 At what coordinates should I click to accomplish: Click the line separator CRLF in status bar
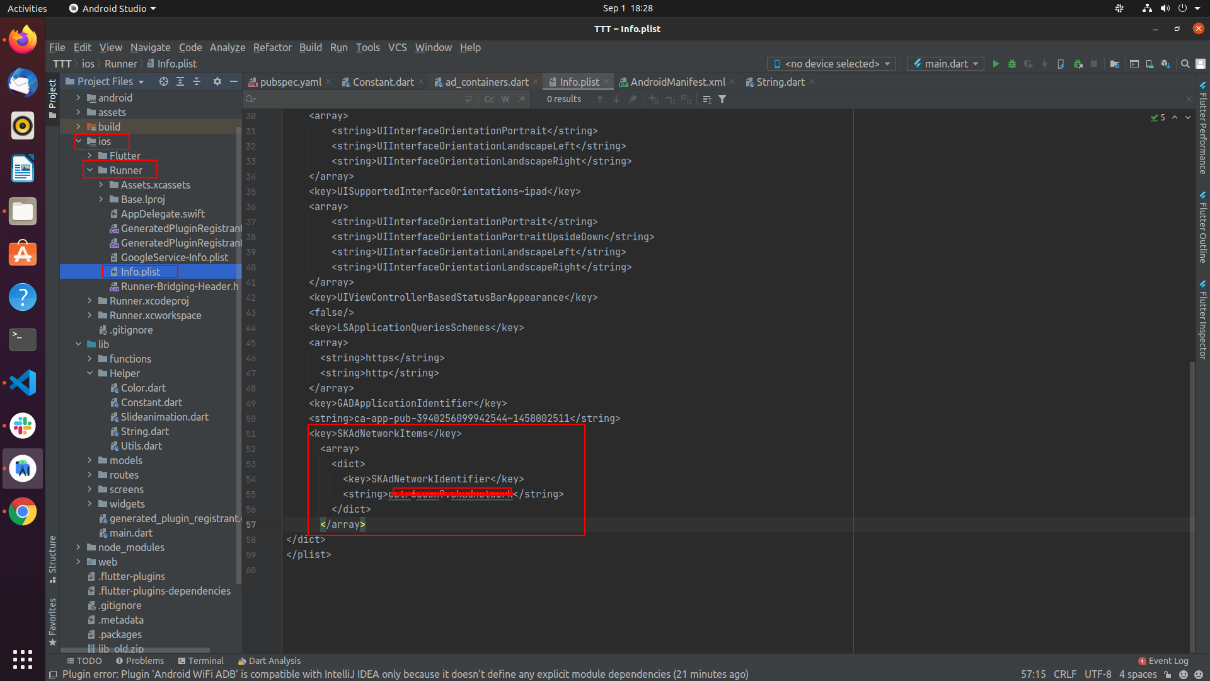[1065, 674]
